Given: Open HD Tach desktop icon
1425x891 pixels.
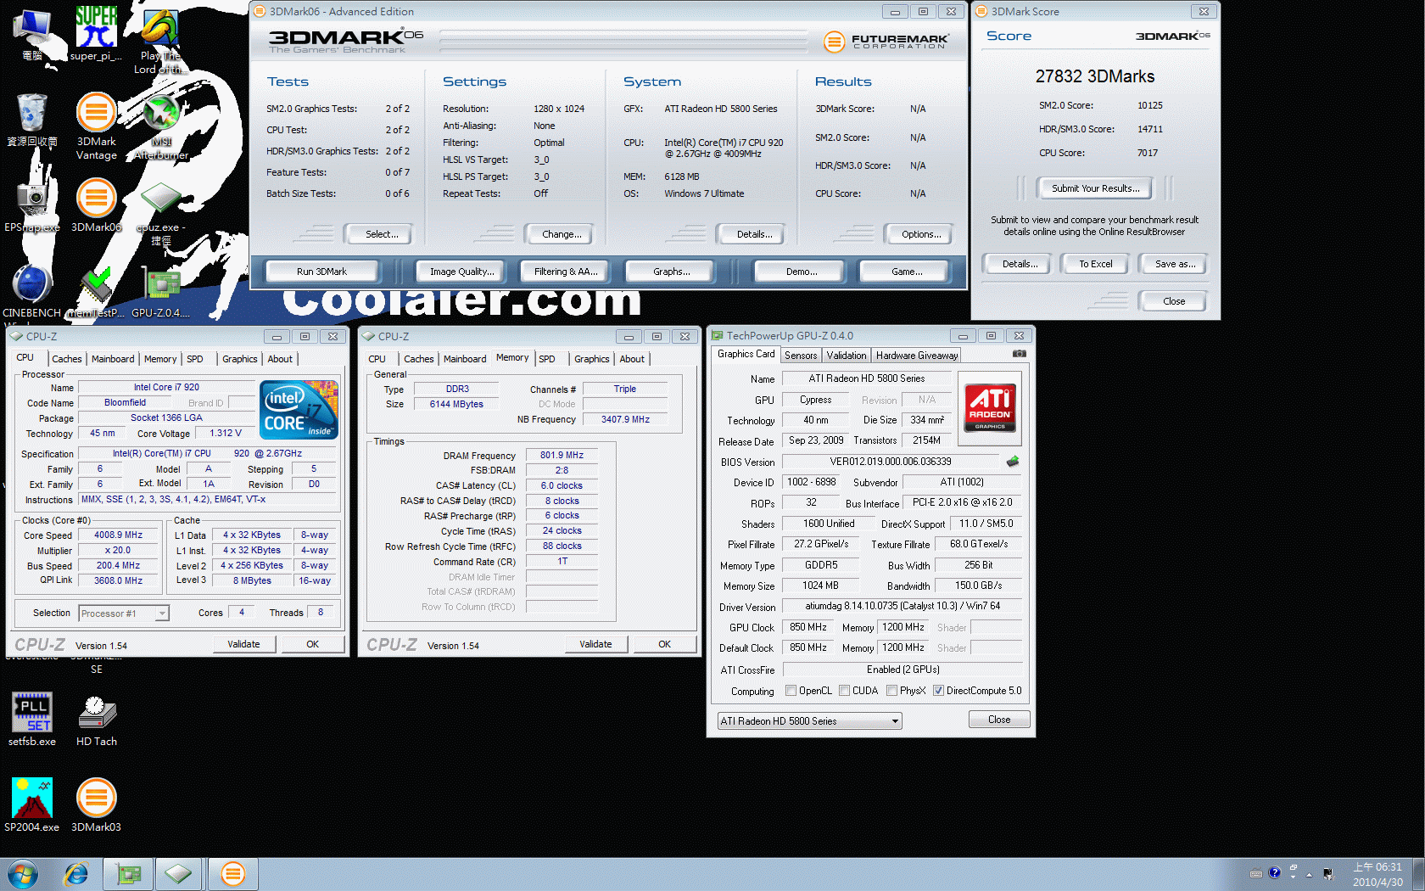Looking at the screenshot, I should click(x=96, y=720).
